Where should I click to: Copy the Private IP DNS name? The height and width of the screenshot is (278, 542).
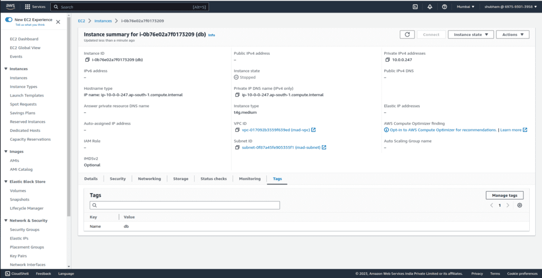pos(237,95)
